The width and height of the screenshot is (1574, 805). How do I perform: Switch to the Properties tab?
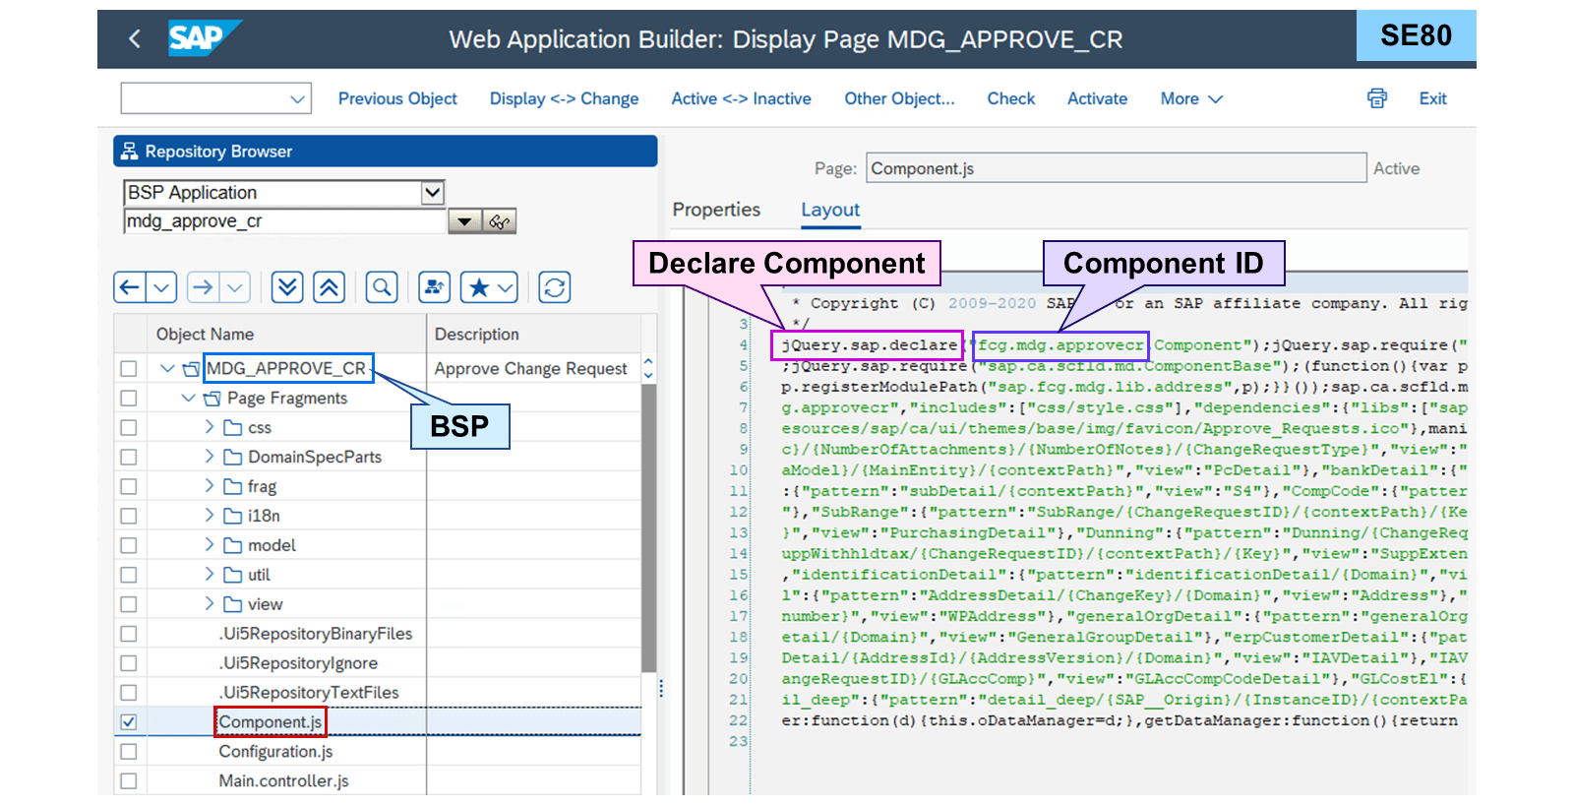pyautogui.click(x=716, y=210)
